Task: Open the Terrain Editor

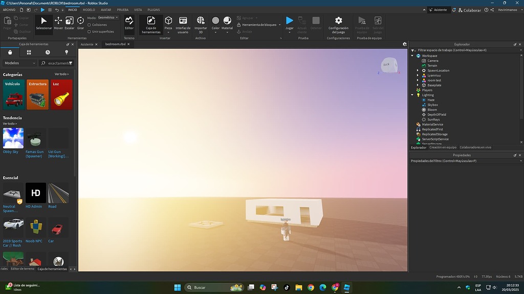Action: (129, 23)
